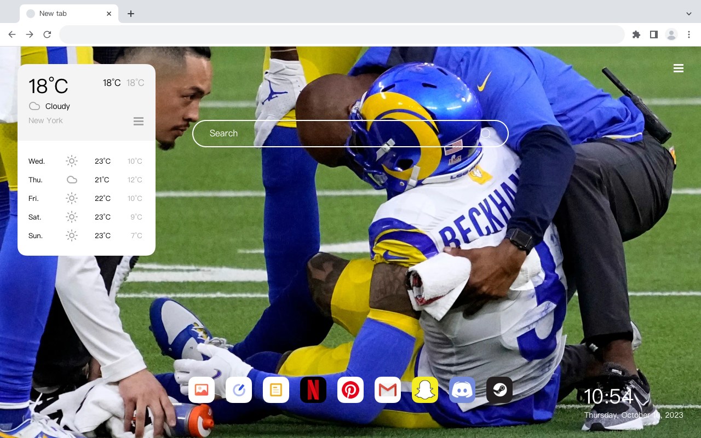Click the New York location label

[x=45, y=120]
